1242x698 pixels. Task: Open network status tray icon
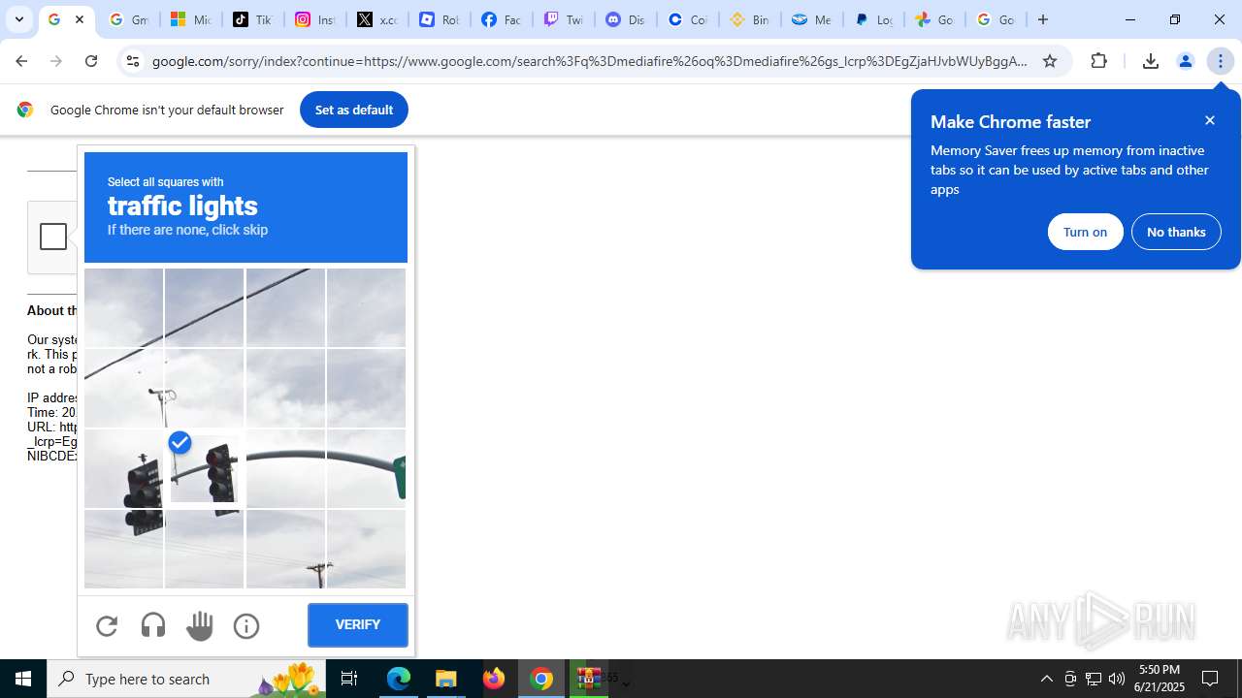(1094, 679)
